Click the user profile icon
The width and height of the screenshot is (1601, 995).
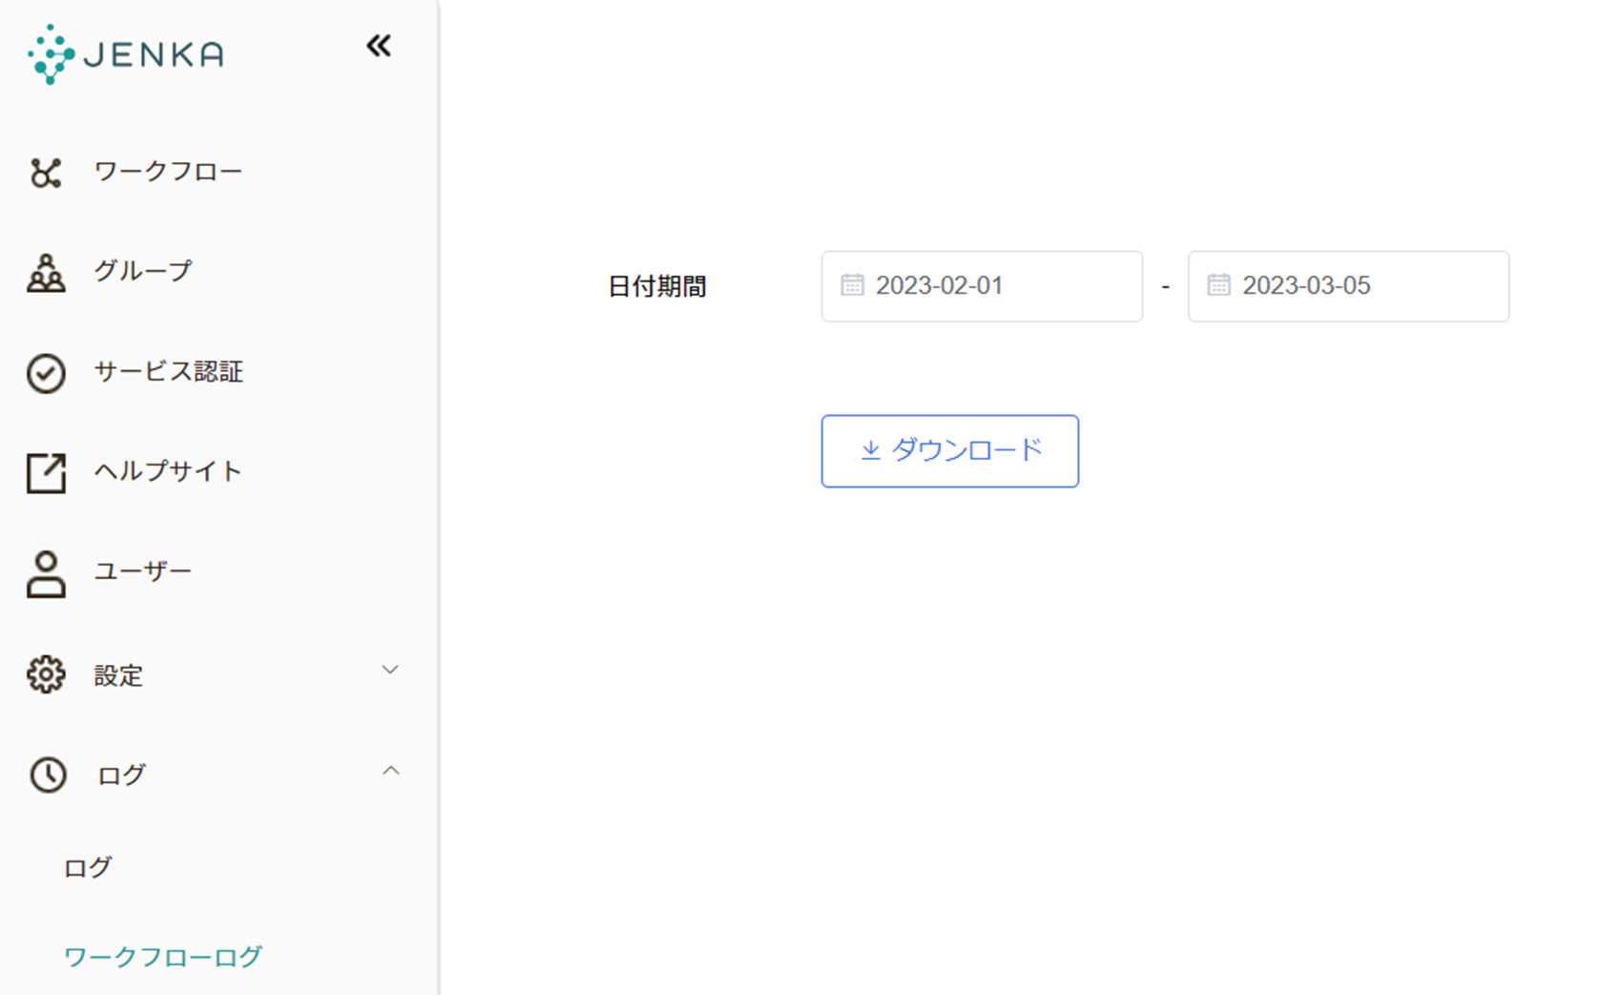click(46, 573)
